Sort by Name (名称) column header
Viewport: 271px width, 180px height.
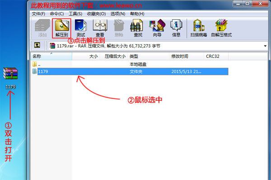click(x=51, y=56)
